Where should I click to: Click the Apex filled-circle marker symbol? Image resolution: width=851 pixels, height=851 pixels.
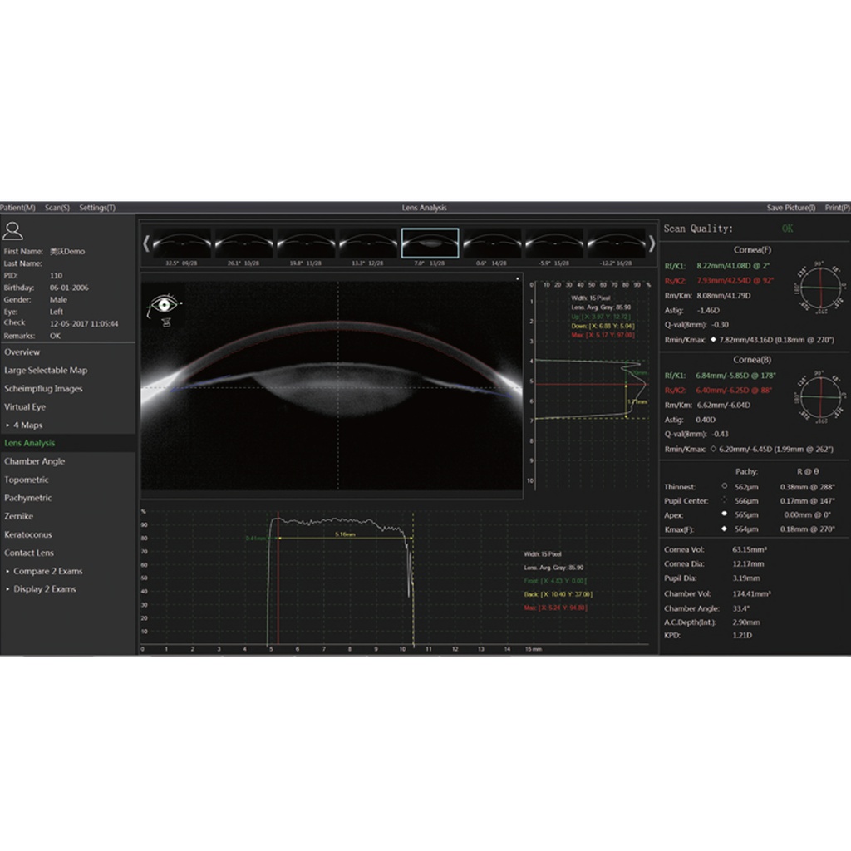tap(724, 514)
